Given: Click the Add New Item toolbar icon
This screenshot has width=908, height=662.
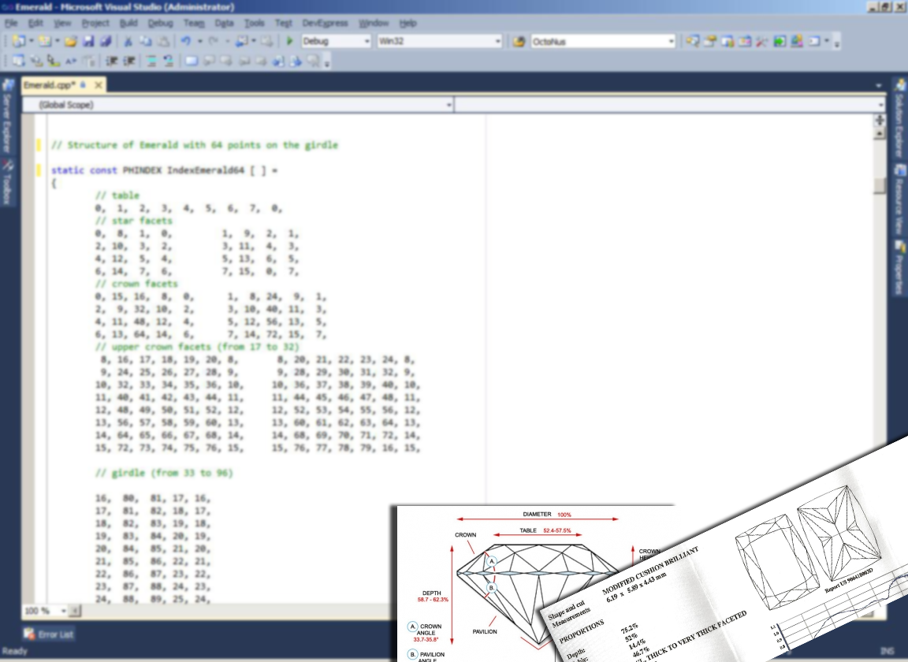Looking at the screenshot, I should pyautogui.click(x=45, y=41).
